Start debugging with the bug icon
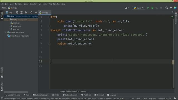 [x=152, y=8]
